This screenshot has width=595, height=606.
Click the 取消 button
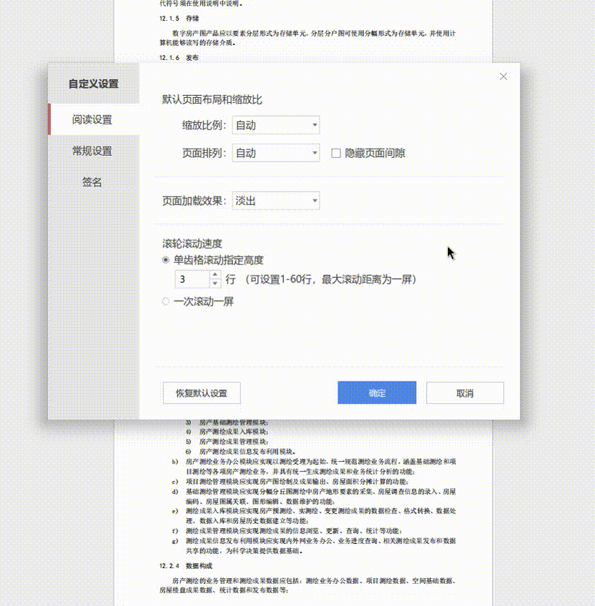[x=465, y=393]
